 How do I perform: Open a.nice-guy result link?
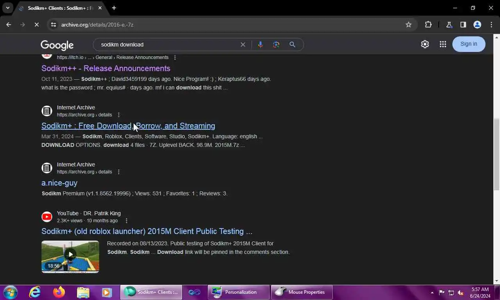(59, 183)
